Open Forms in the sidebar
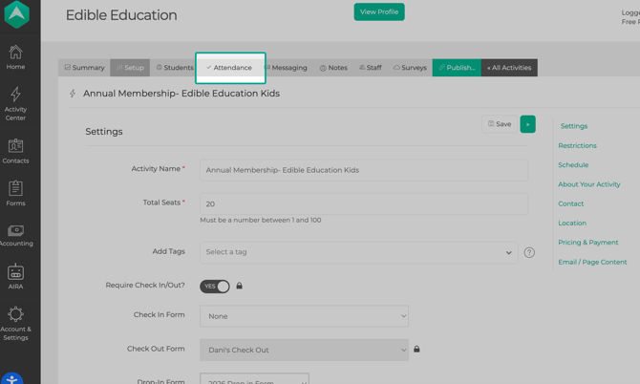 16,193
